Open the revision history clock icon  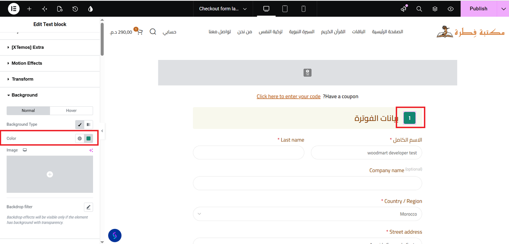[75, 9]
